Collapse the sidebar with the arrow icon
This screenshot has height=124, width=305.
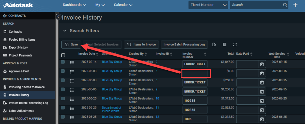click(x=59, y=17)
